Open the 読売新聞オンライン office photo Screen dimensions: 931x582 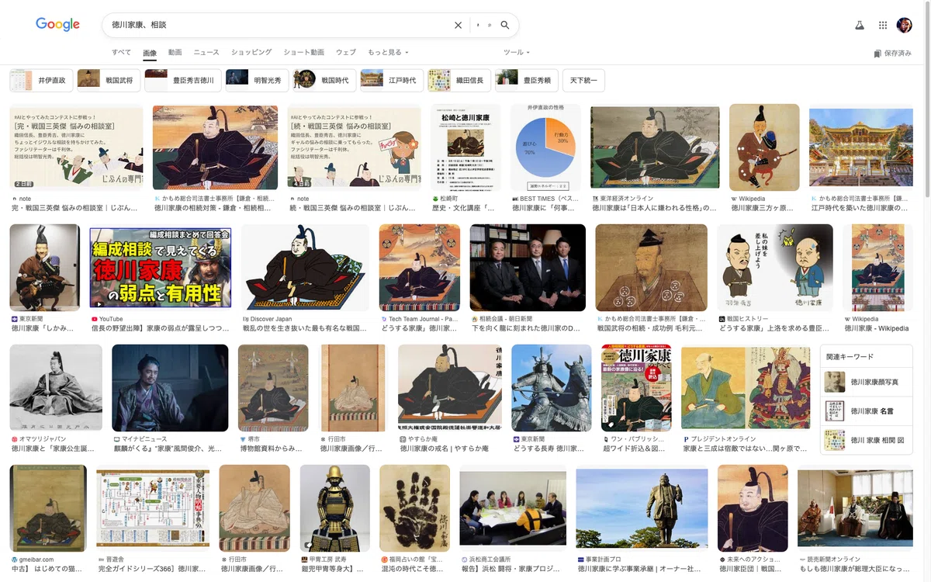[855, 508]
